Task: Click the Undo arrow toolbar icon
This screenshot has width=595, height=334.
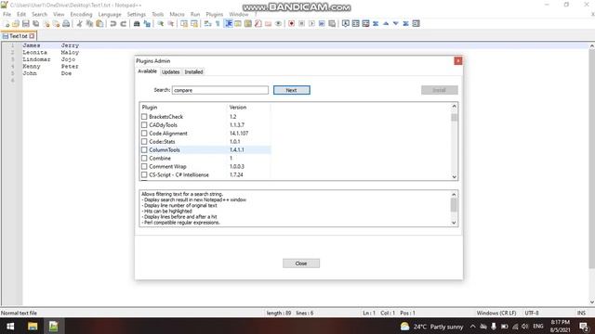Action: point(113,23)
